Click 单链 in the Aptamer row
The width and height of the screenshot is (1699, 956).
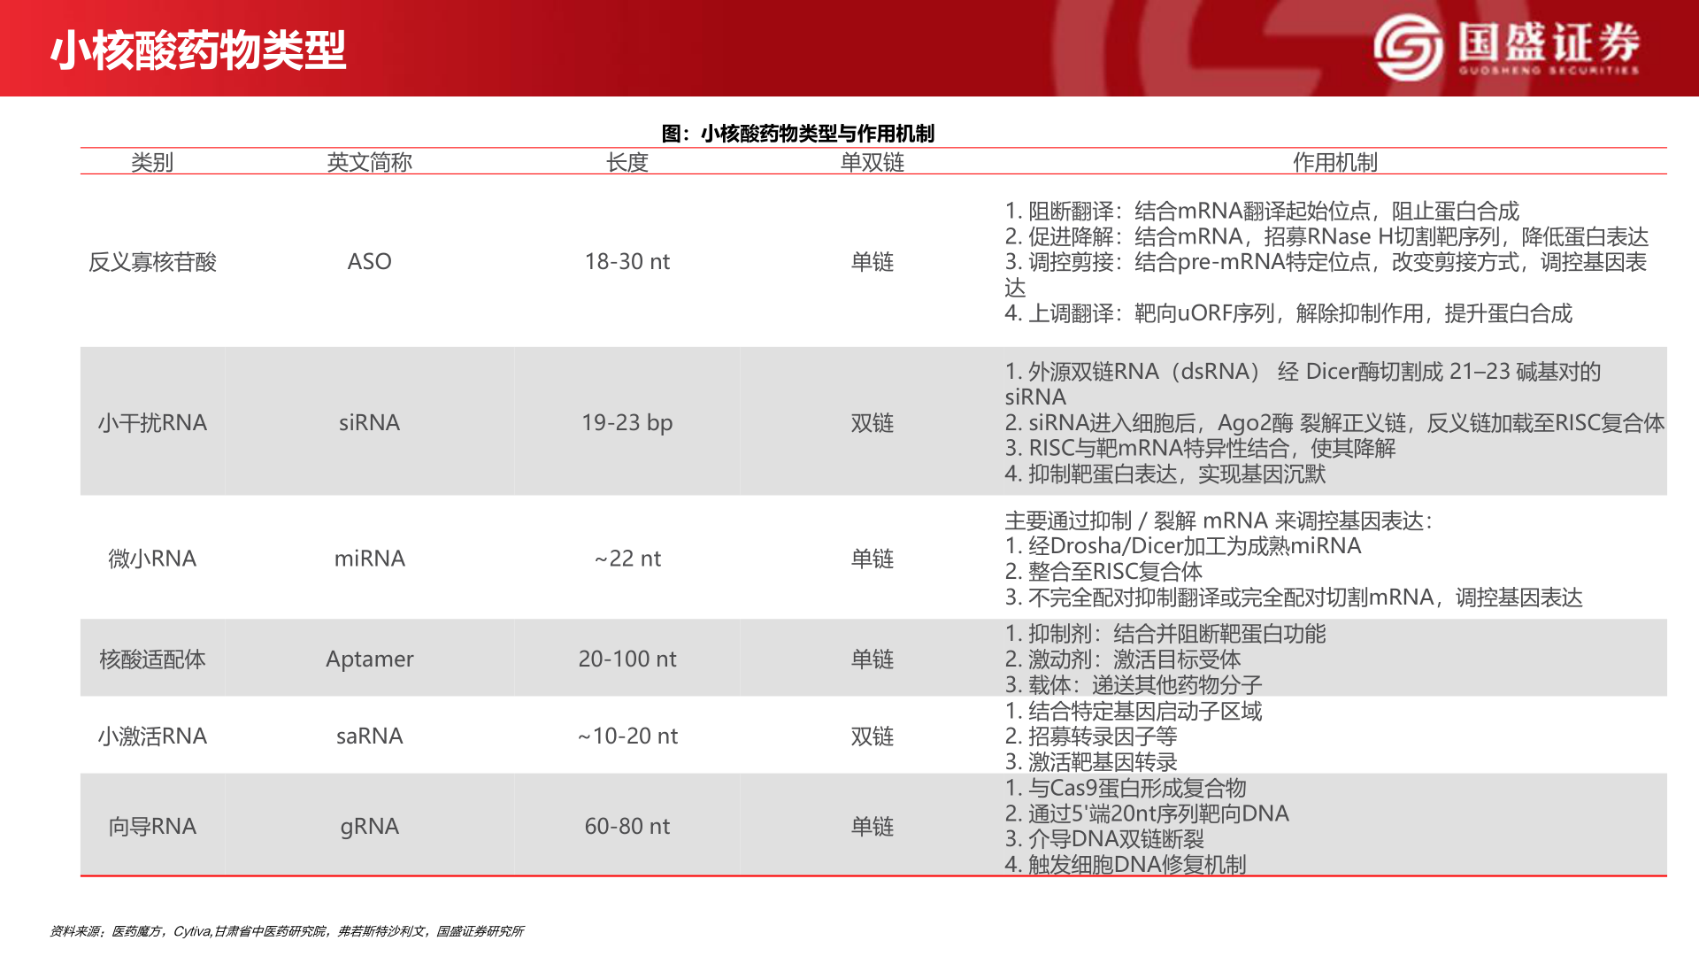point(873,659)
